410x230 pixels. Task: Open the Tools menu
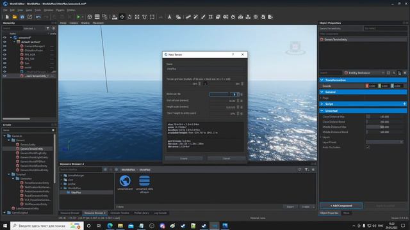pyautogui.click(x=38, y=10)
